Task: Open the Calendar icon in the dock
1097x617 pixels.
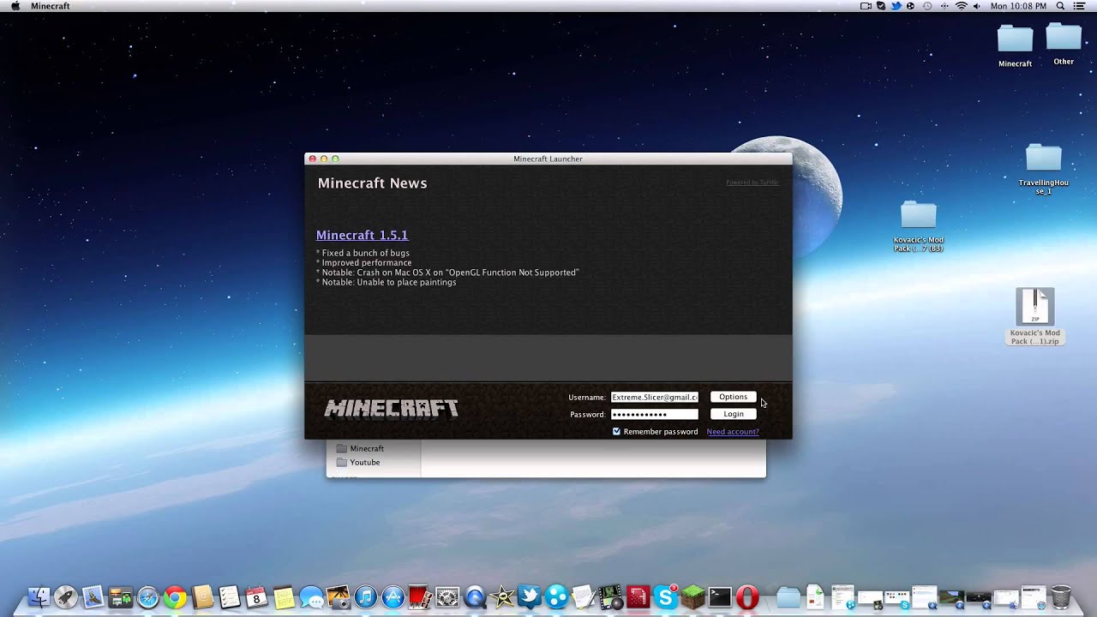Action: coord(256,597)
